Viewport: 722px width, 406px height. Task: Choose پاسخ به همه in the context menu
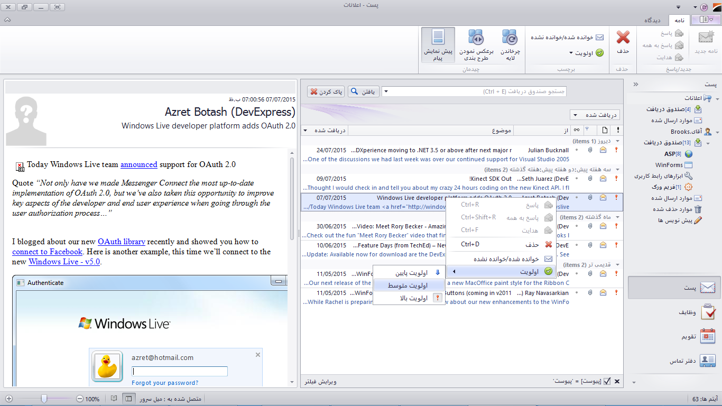[501, 217]
